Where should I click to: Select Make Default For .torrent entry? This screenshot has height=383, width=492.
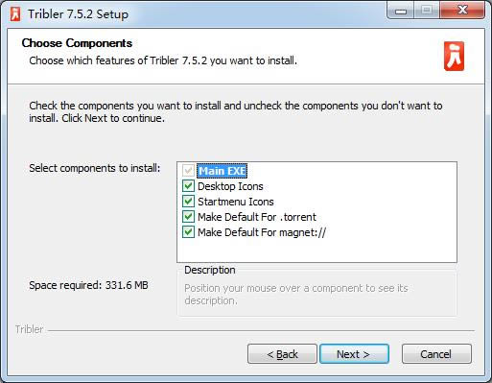point(257,217)
